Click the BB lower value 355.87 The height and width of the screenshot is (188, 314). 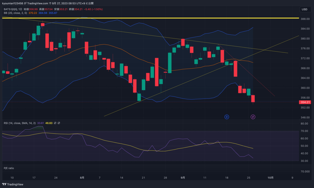click(53, 13)
